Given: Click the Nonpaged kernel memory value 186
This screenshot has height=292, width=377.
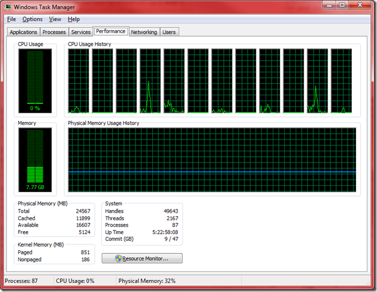Looking at the screenshot, I should click(86, 259).
